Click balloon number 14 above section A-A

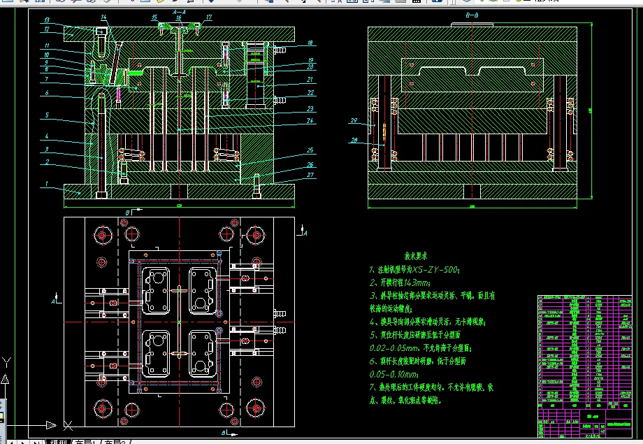pos(103,17)
